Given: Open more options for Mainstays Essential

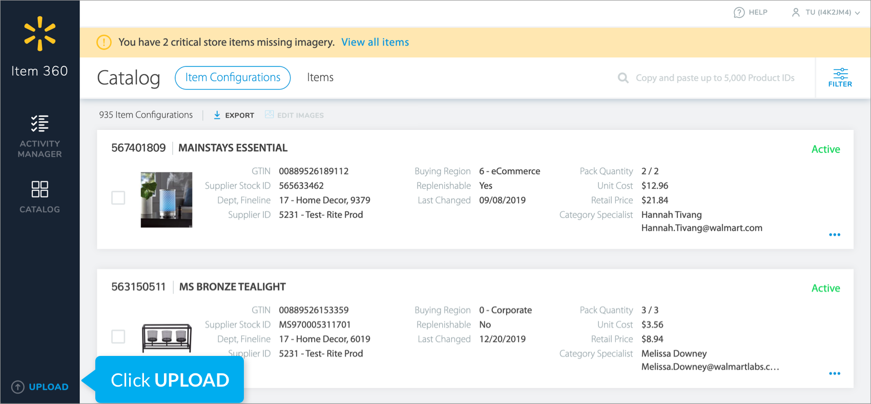Looking at the screenshot, I should 835,235.
